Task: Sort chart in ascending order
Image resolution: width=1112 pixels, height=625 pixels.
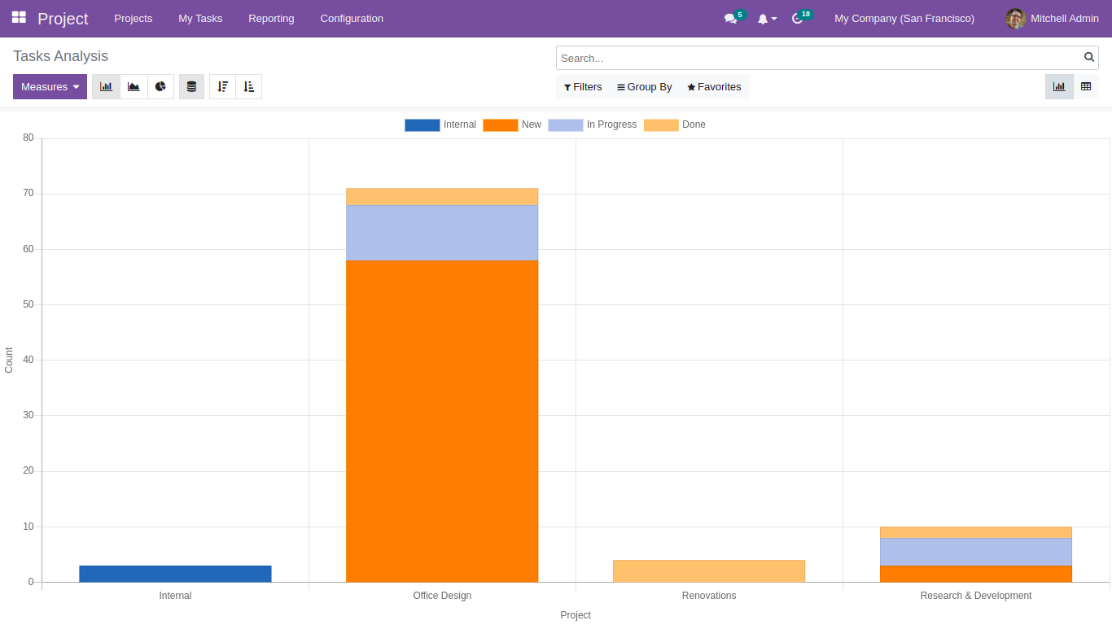Action: 249,87
